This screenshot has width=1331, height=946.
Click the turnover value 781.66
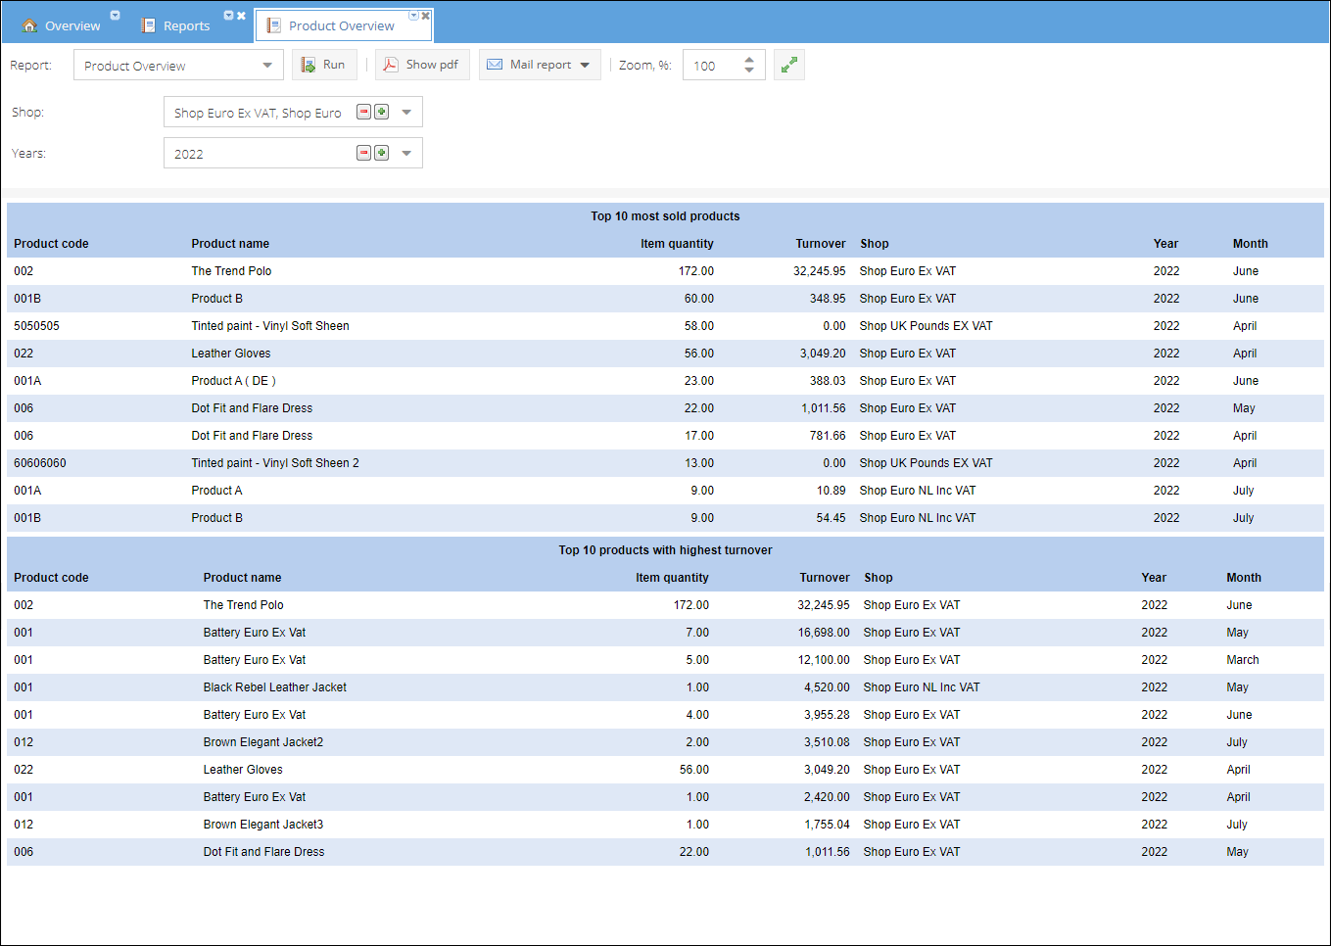point(828,436)
